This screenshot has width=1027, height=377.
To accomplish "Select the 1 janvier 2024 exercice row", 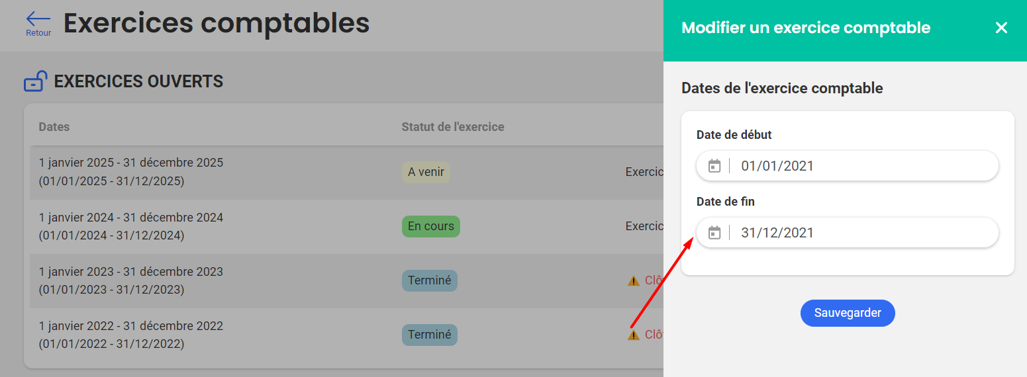I will (x=131, y=226).
